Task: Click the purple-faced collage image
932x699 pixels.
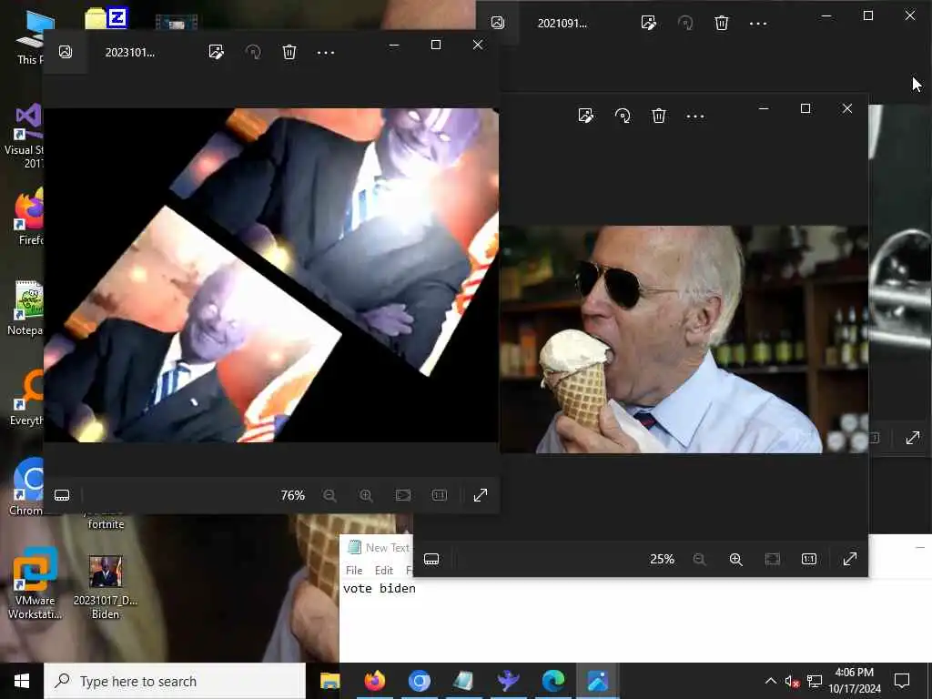Action: point(271,275)
